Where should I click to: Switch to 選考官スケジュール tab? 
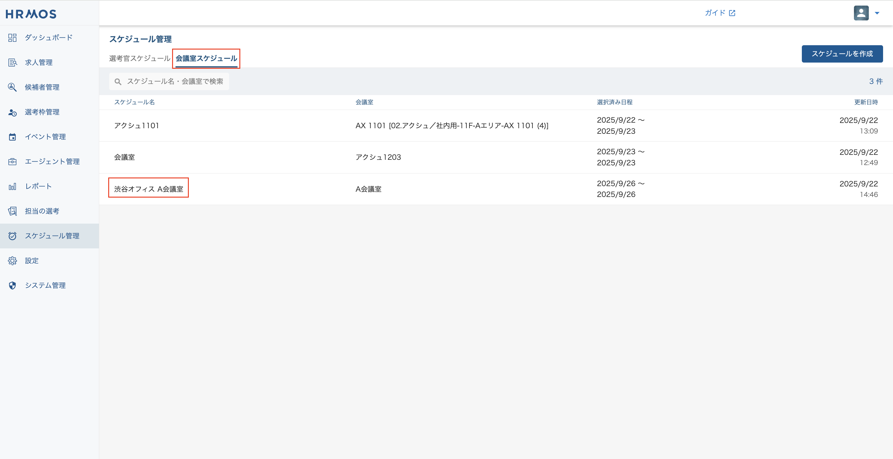pos(139,58)
